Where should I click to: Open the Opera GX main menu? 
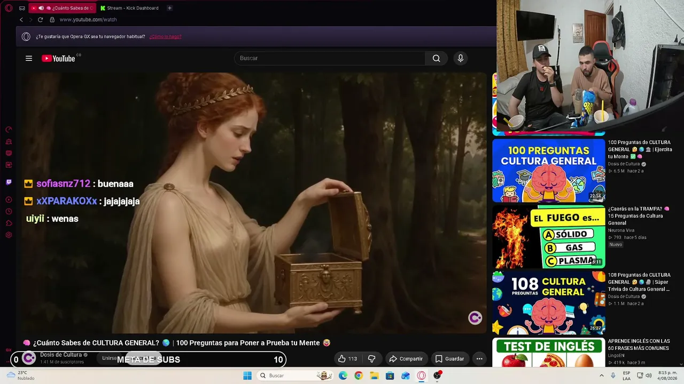click(x=9, y=8)
